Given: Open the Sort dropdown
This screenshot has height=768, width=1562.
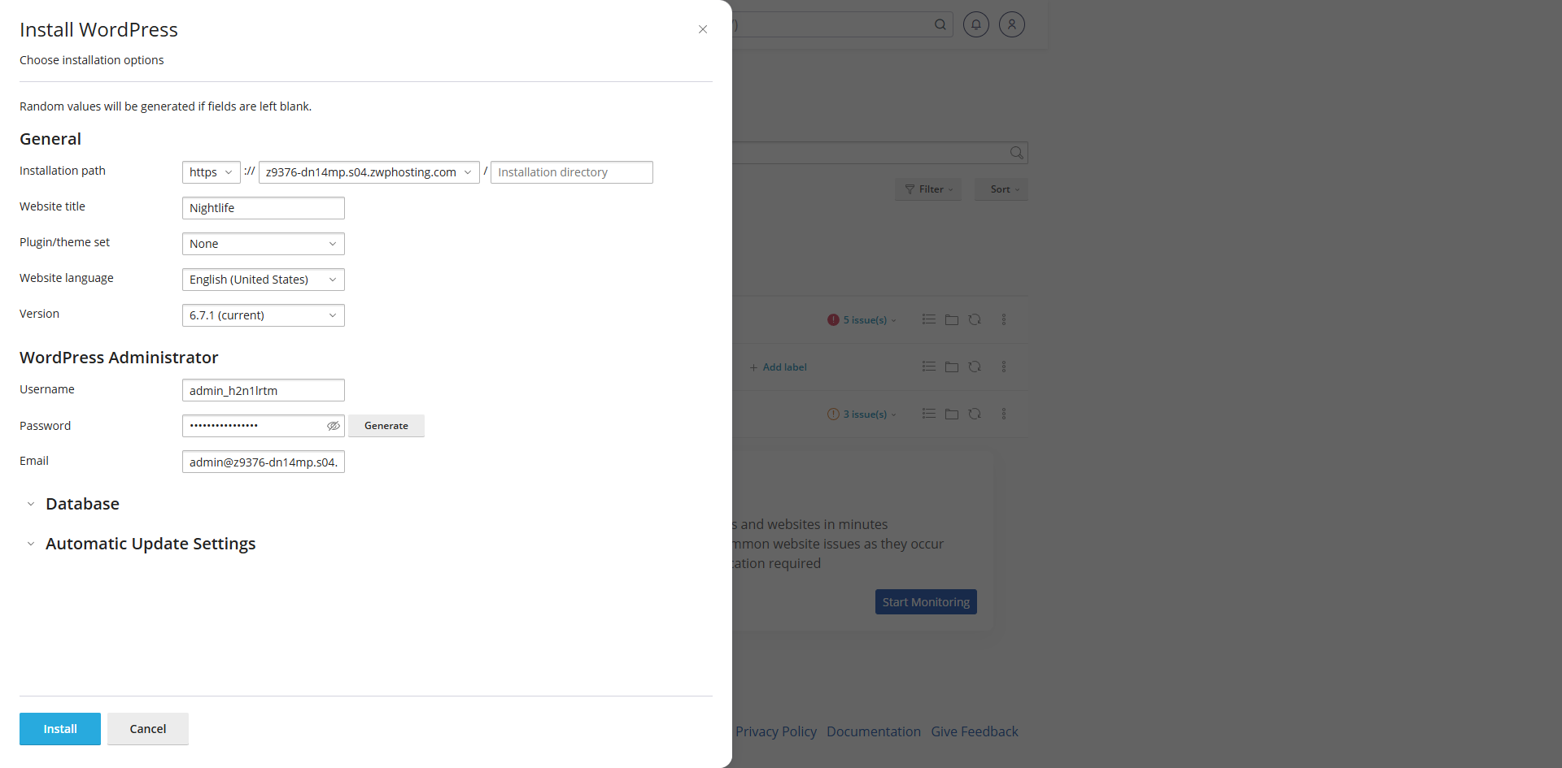Looking at the screenshot, I should tap(1002, 189).
